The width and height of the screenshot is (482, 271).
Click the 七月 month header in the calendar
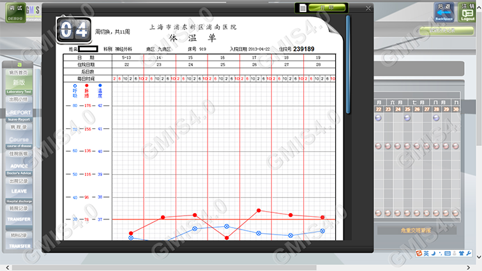tap(418, 102)
